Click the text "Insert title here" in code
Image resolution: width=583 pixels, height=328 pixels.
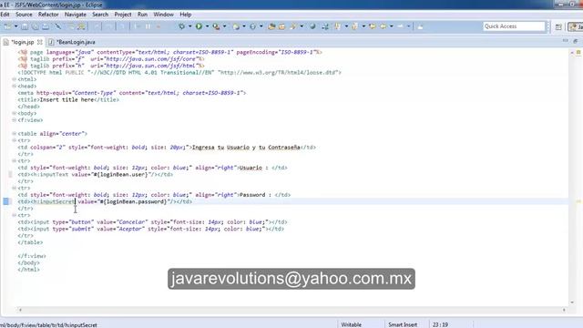click(x=66, y=99)
